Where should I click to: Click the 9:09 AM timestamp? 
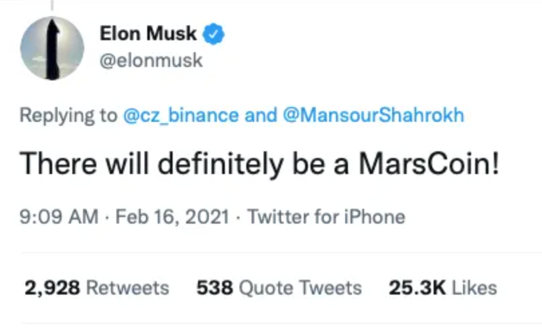pos(59,217)
